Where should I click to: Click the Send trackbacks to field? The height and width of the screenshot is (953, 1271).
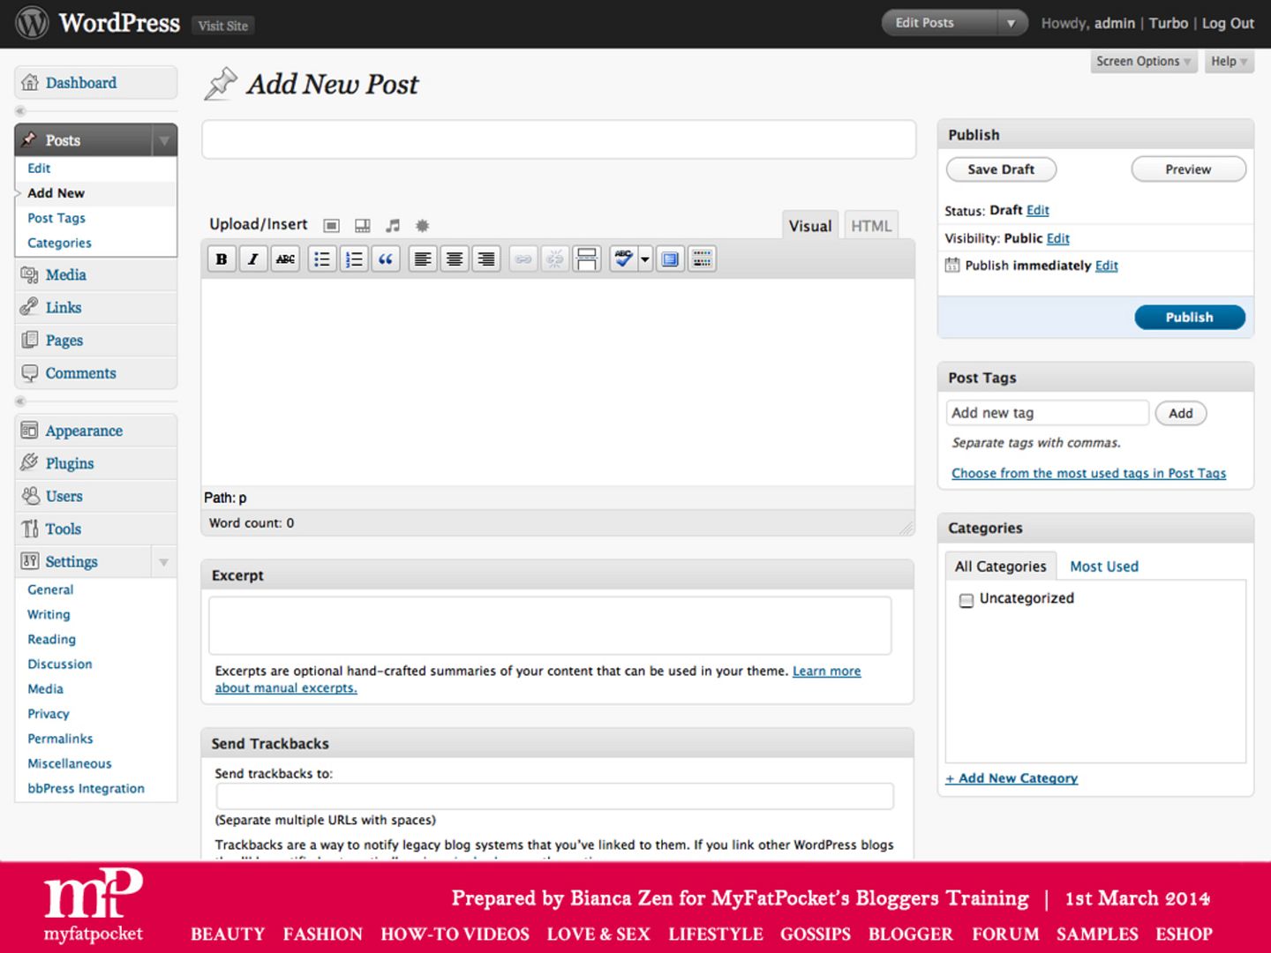[555, 797]
